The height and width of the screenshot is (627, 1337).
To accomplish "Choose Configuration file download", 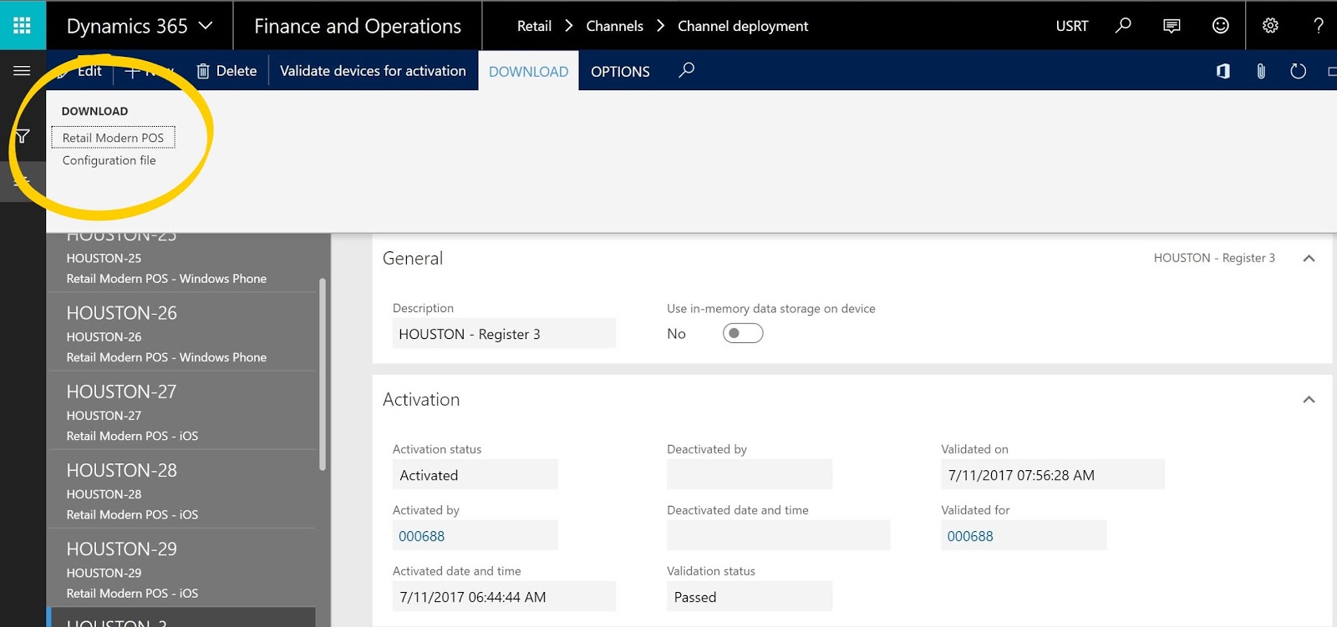I will 109,160.
